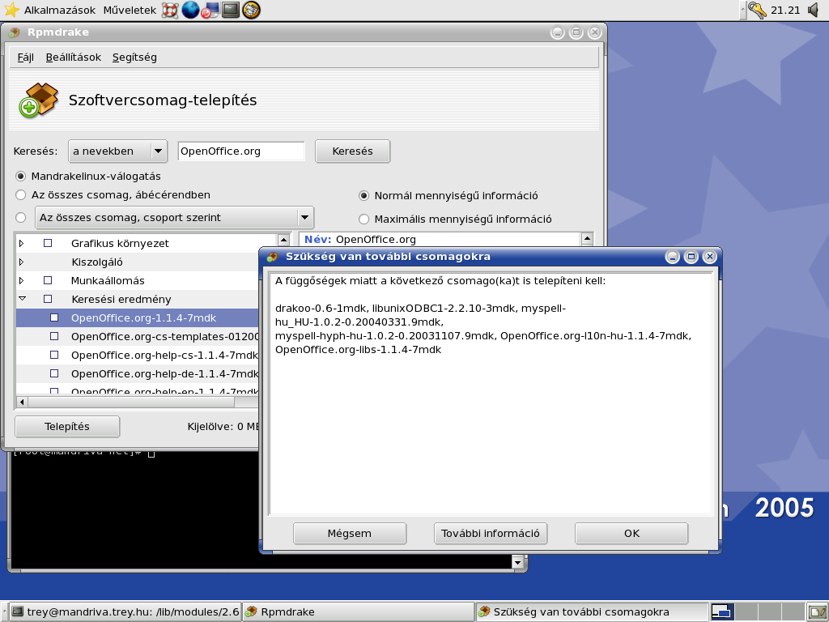
Task: Minimize the Rpmdrake window
Action: 557,32
